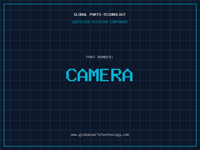200x150 pixels.
Task: Open the www.globalpartstechnology.com link
Action: (100, 135)
